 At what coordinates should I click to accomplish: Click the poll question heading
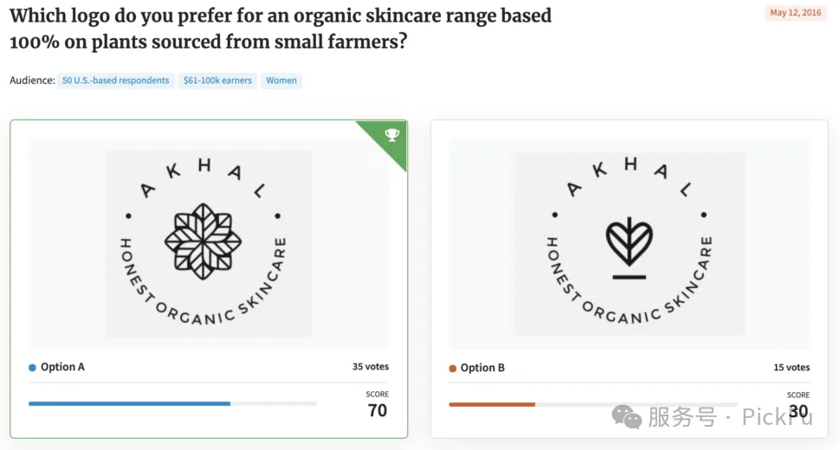tap(281, 29)
